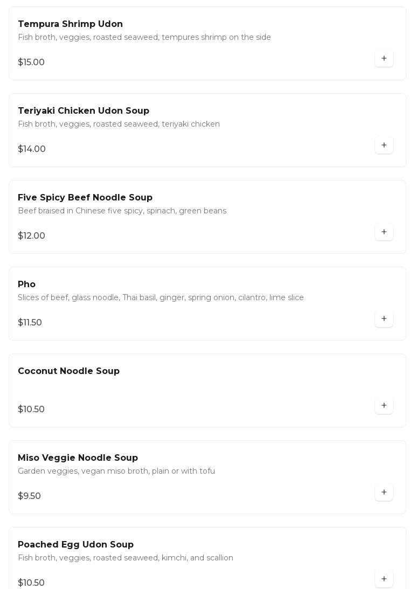Click the $15.00 Tempura Shrimp Udon price

31,63
